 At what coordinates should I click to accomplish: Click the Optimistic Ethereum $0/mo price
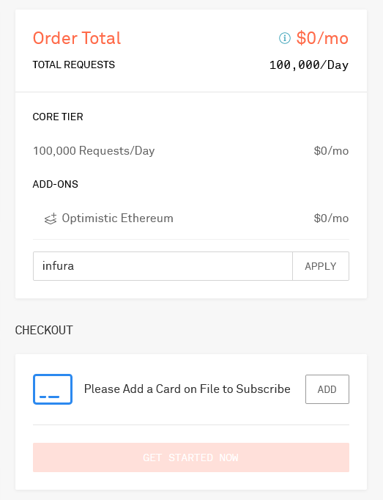pyautogui.click(x=331, y=218)
